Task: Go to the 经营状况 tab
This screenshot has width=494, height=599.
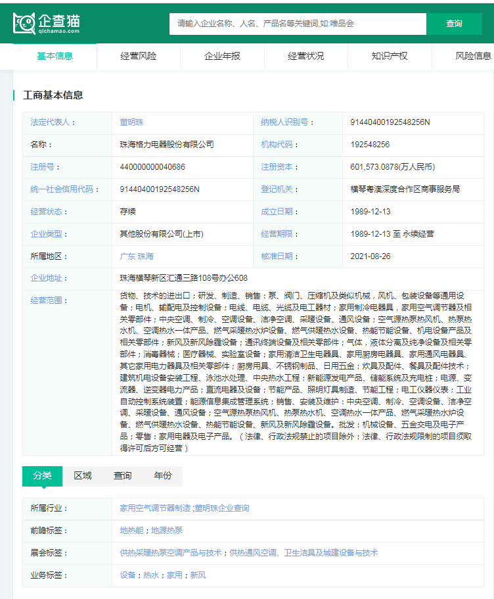Action: pos(305,56)
